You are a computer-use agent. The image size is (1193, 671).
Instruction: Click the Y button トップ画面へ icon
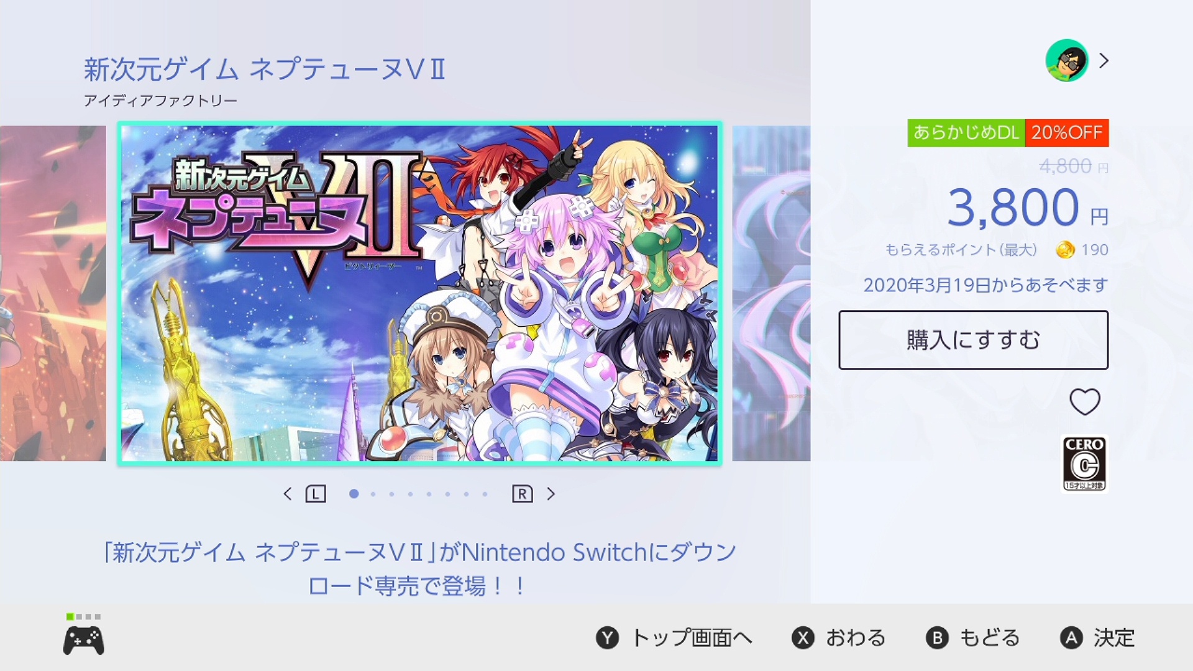[x=607, y=638]
